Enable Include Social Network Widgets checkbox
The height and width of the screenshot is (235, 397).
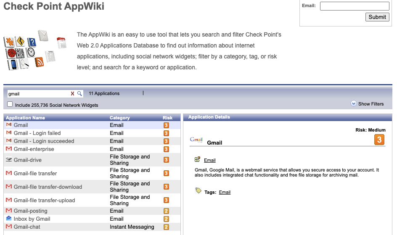pos(10,104)
